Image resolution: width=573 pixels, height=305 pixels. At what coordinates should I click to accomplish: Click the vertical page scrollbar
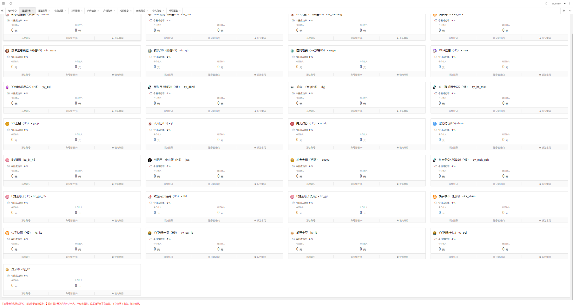point(571,159)
